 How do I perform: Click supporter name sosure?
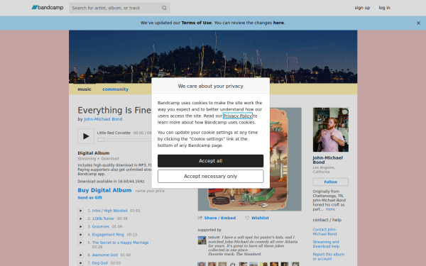tap(214, 237)
